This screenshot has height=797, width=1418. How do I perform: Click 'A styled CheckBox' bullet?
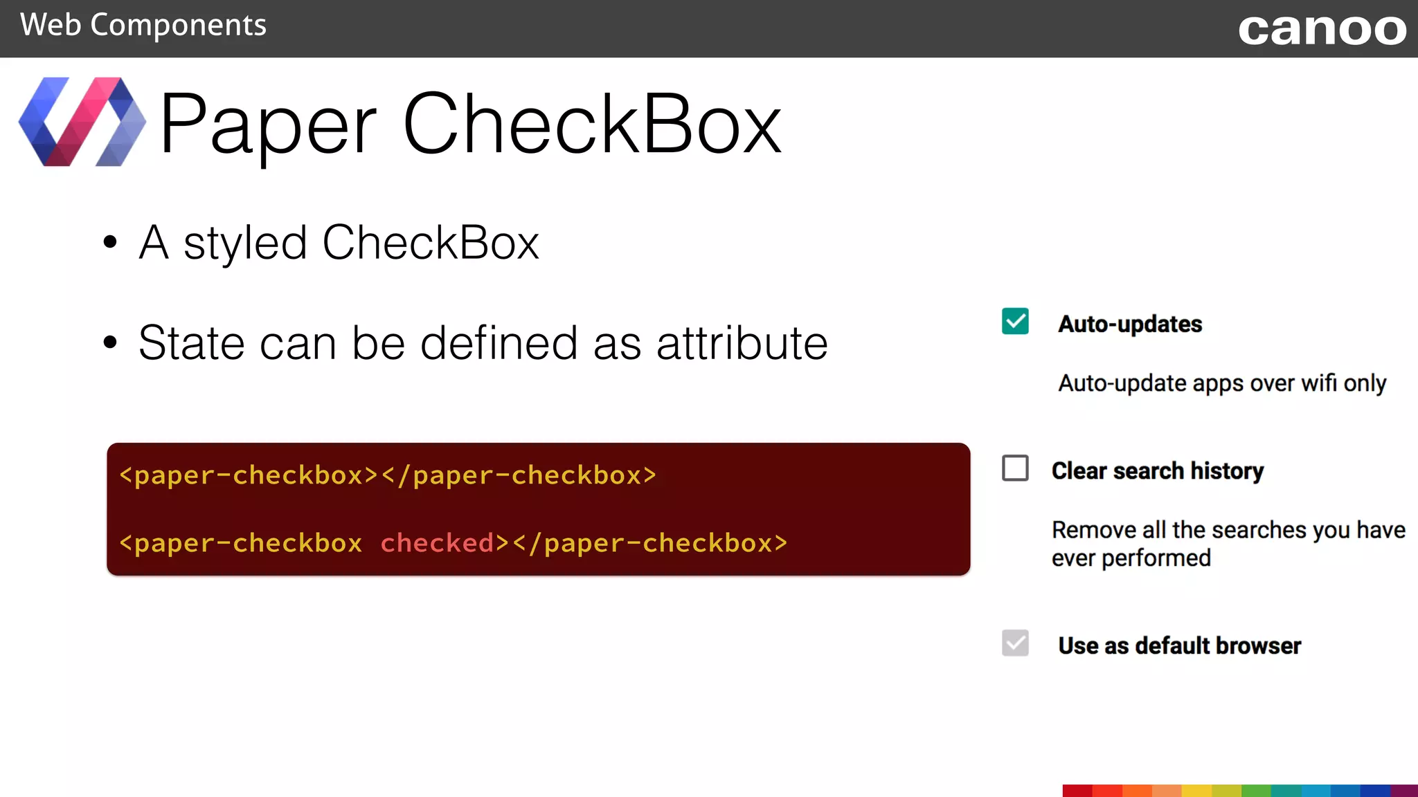pos(339,243)
